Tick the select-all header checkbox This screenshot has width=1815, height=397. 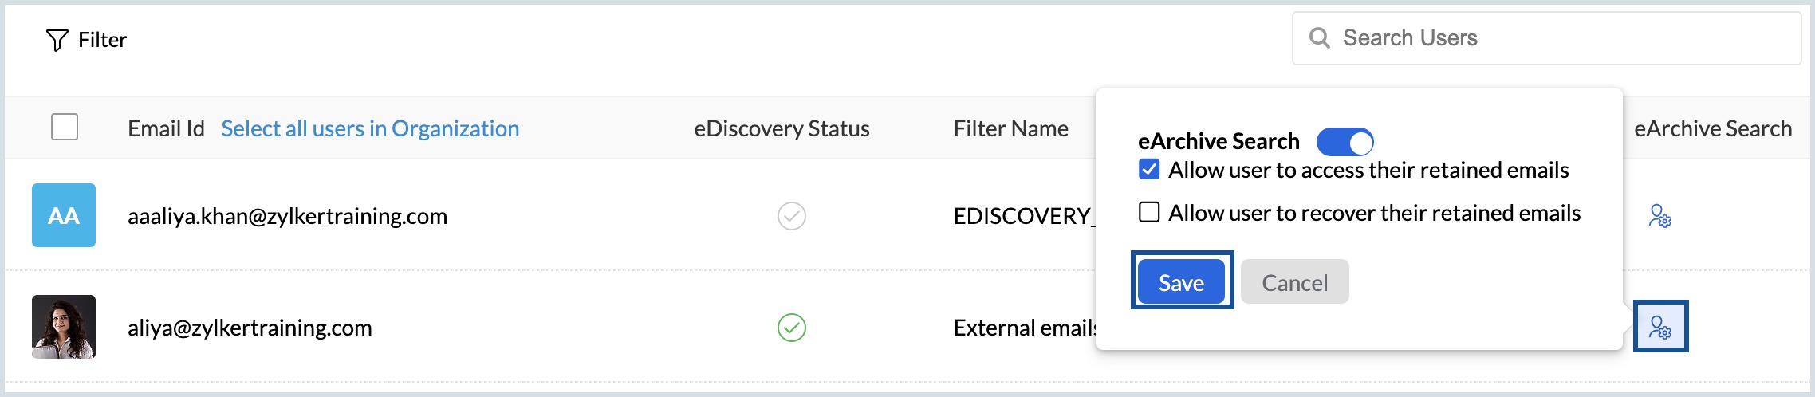65,128
